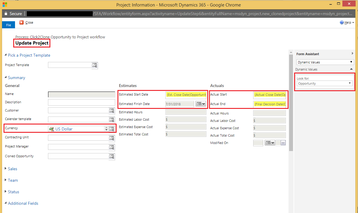Click the Close command text
The width and height of the screenshot is (358, 213).
(29, 22)
